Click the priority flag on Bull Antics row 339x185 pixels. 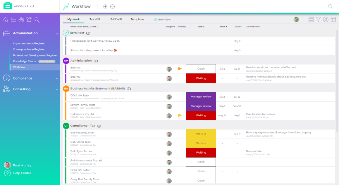click(180, 116)
